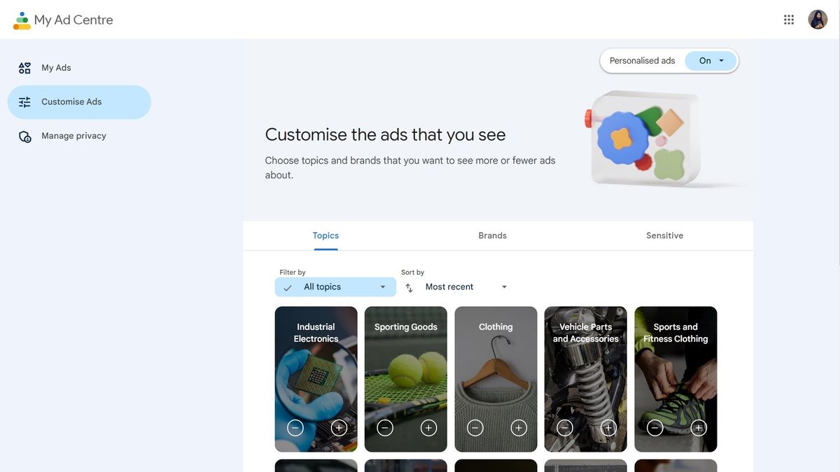Screen dimensions: 840x472
Task: Click plus icon on Sporting Goods card
Action: point(429,427)
